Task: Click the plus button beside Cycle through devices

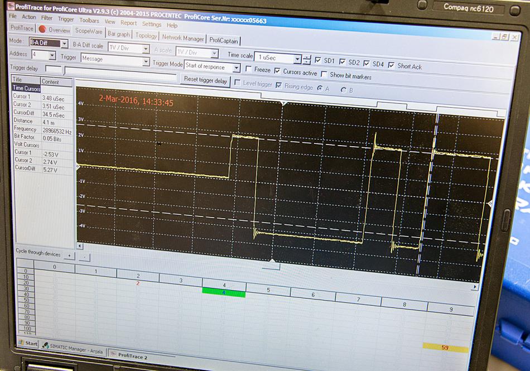Action: click(x=69, y=256)
